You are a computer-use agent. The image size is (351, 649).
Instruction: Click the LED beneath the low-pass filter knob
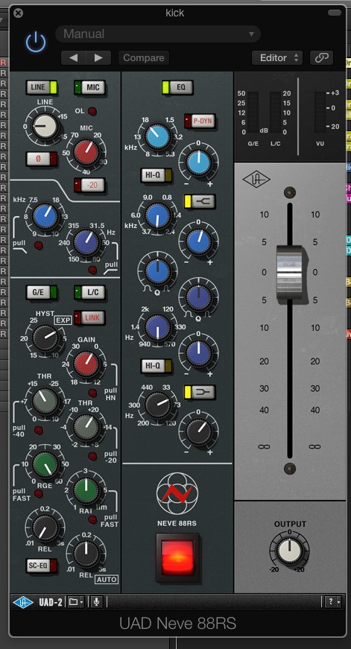(39, 245)
